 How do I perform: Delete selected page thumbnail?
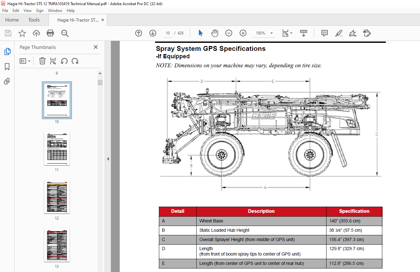42,61
